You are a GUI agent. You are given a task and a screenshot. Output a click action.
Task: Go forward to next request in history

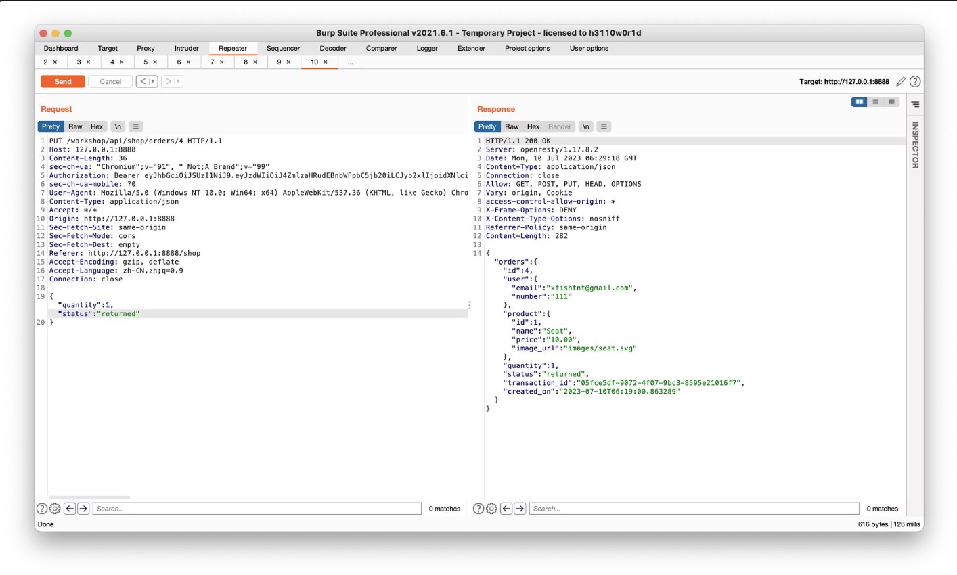[x=169, y=81]
